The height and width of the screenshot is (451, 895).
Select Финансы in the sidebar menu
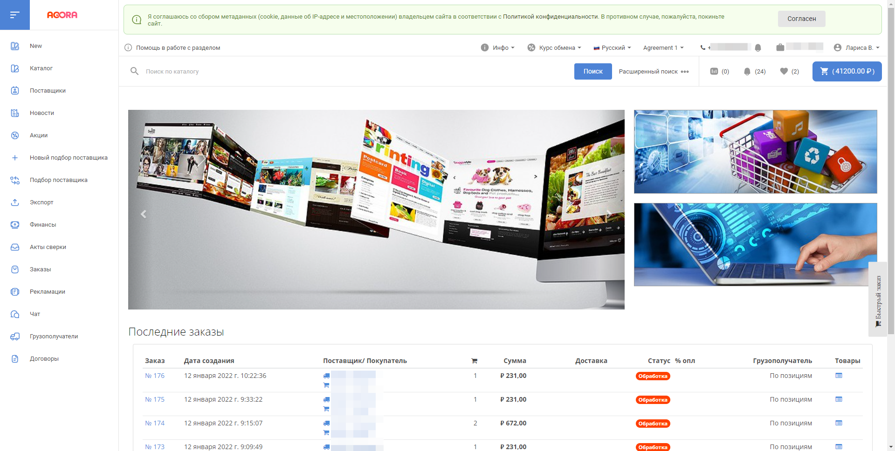(x=43, y=225)
